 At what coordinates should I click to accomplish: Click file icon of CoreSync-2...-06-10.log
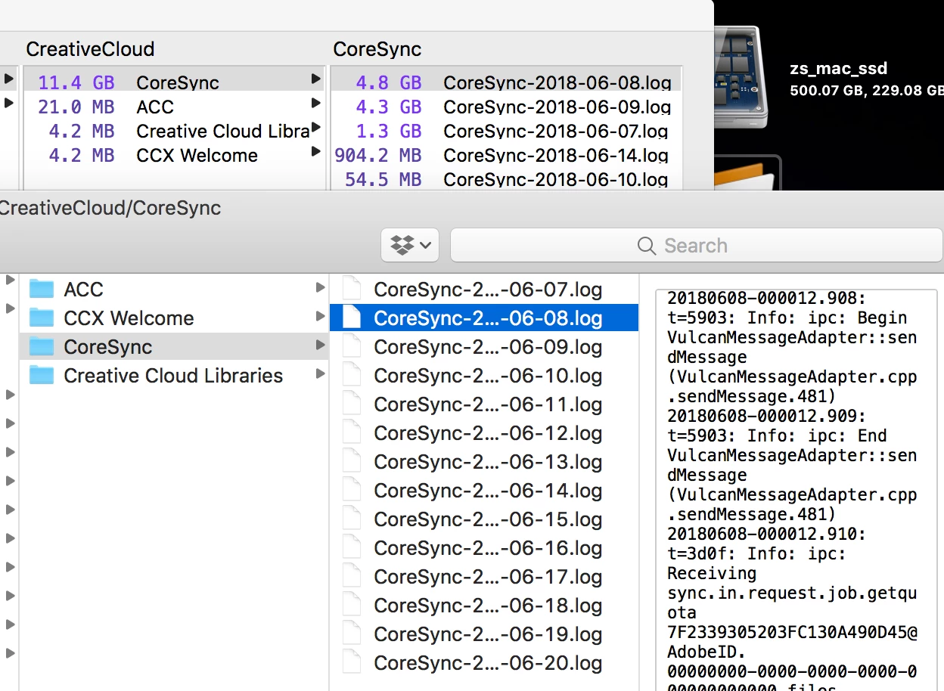coord(352,375)
